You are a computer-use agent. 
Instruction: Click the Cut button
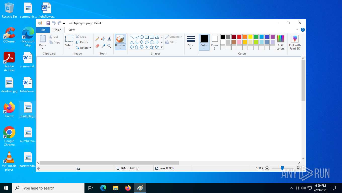[54, 37]
